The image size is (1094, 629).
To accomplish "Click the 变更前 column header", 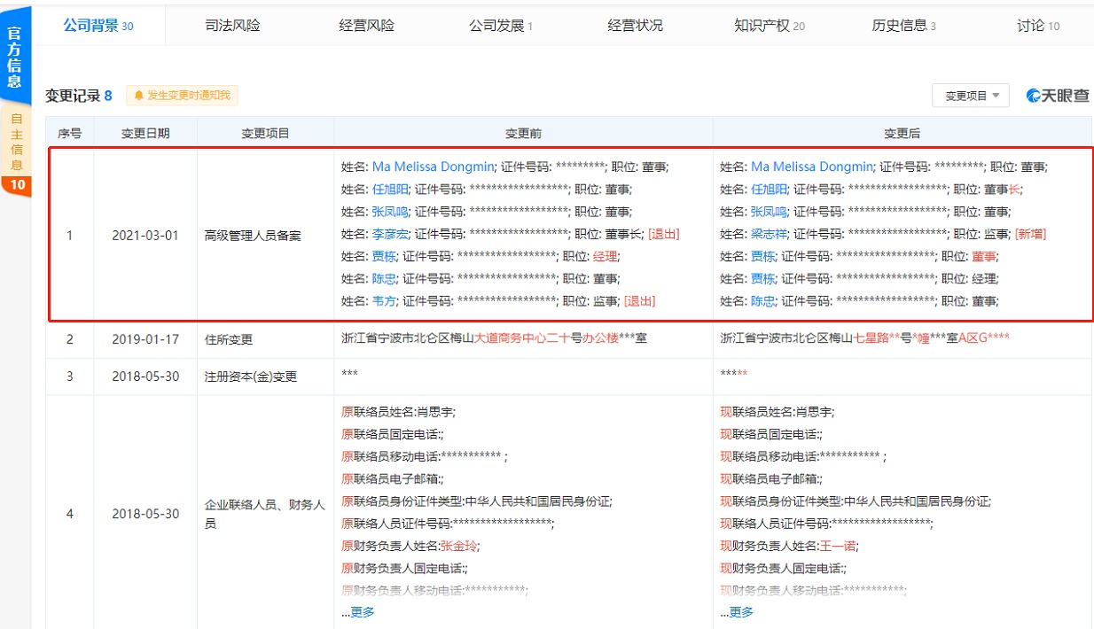I will (x=523, y=134).
